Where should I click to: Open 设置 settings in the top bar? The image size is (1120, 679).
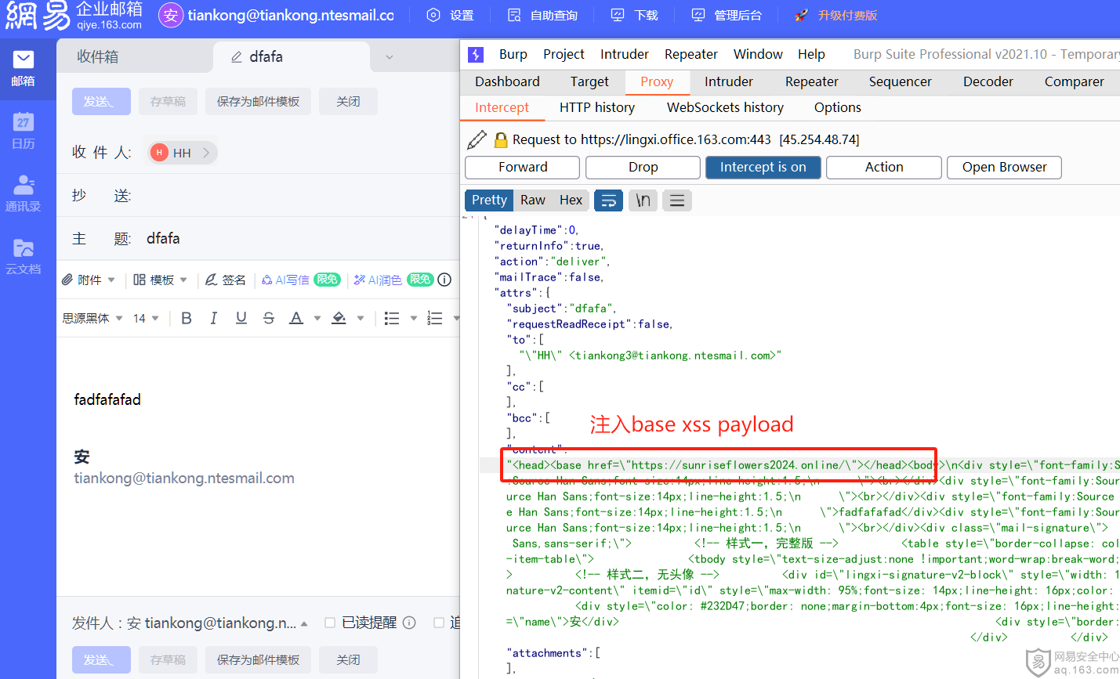click(x=450, y=15)
